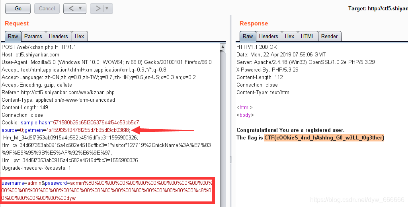Click the username=admin POST body text
The height and width of the screenshot is (207, 408).
pos(21,183)
